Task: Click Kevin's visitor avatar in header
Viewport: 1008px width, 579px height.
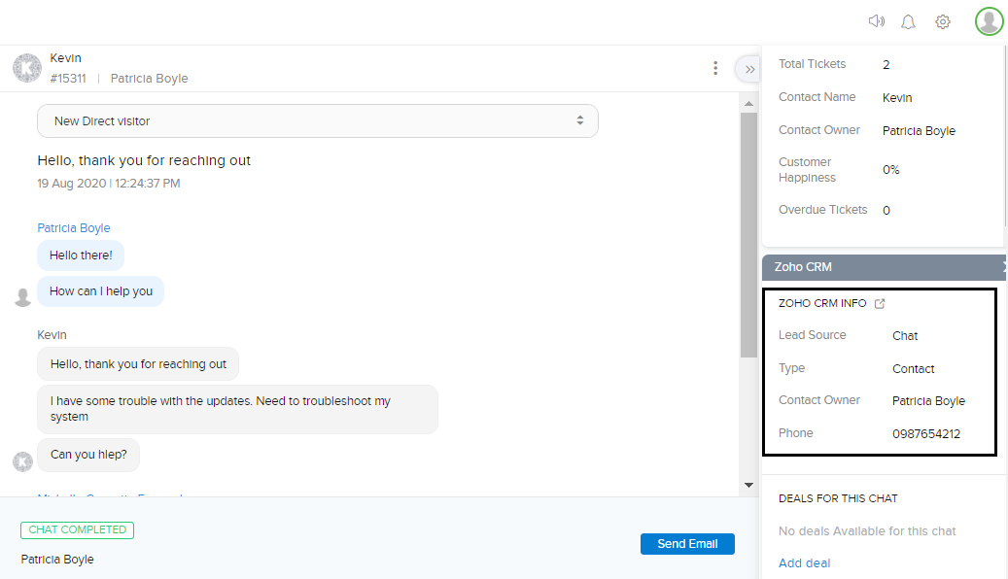Action: tap(27, 68)
